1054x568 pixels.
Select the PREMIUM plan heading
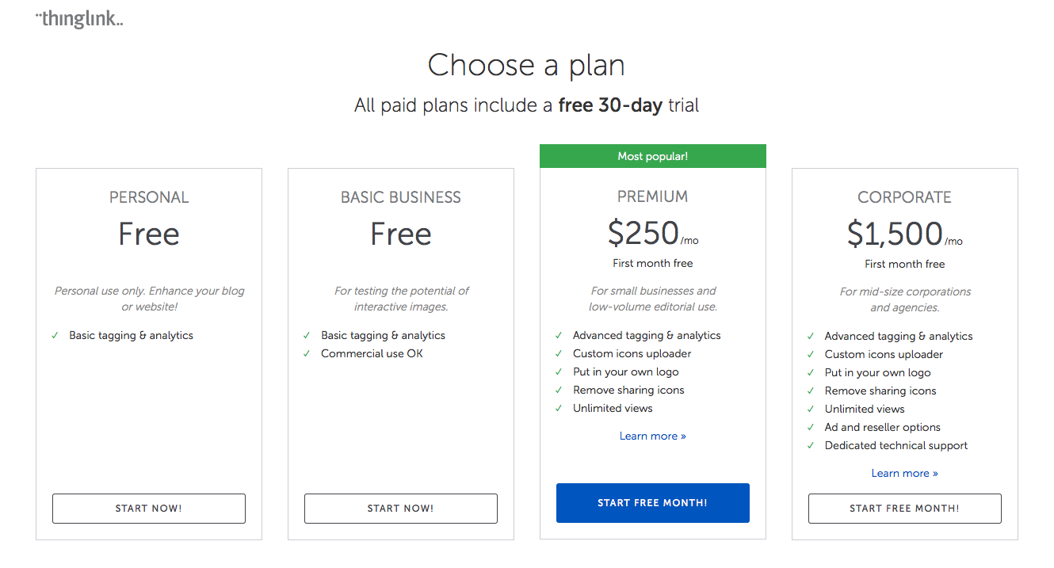[653, 196]
